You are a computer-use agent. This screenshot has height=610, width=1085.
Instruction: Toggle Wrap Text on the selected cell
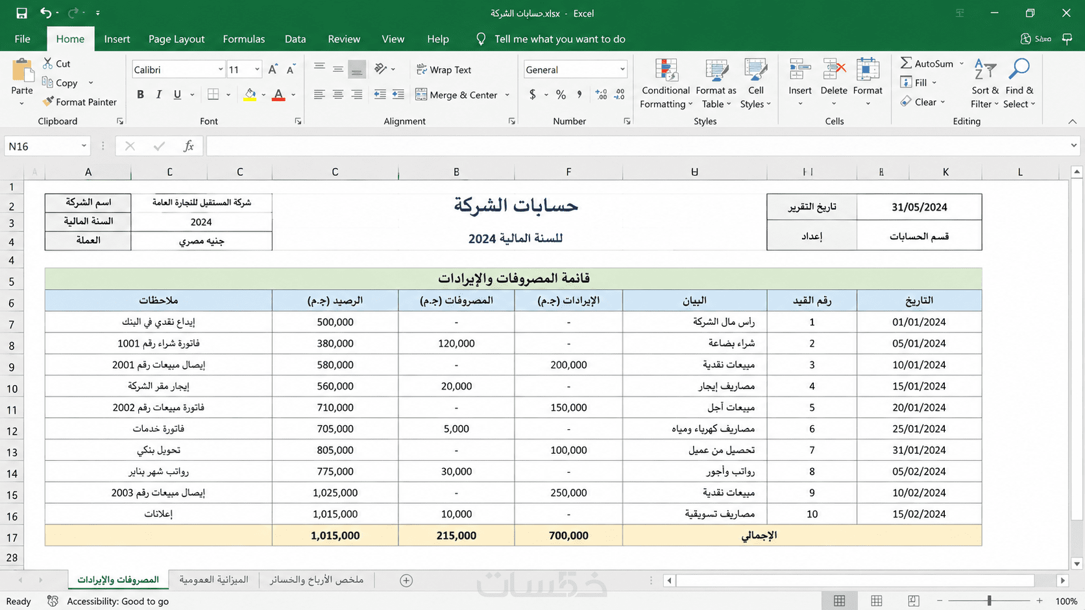click(x=444, y=70)
